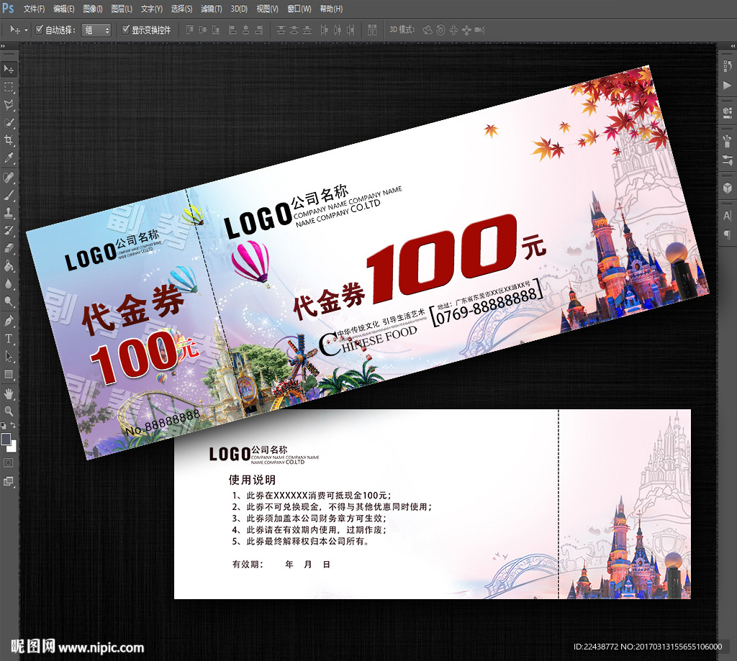The image size is (737, 661).
Task: Open the screen mode switcher
Action: tap(9, 481)
